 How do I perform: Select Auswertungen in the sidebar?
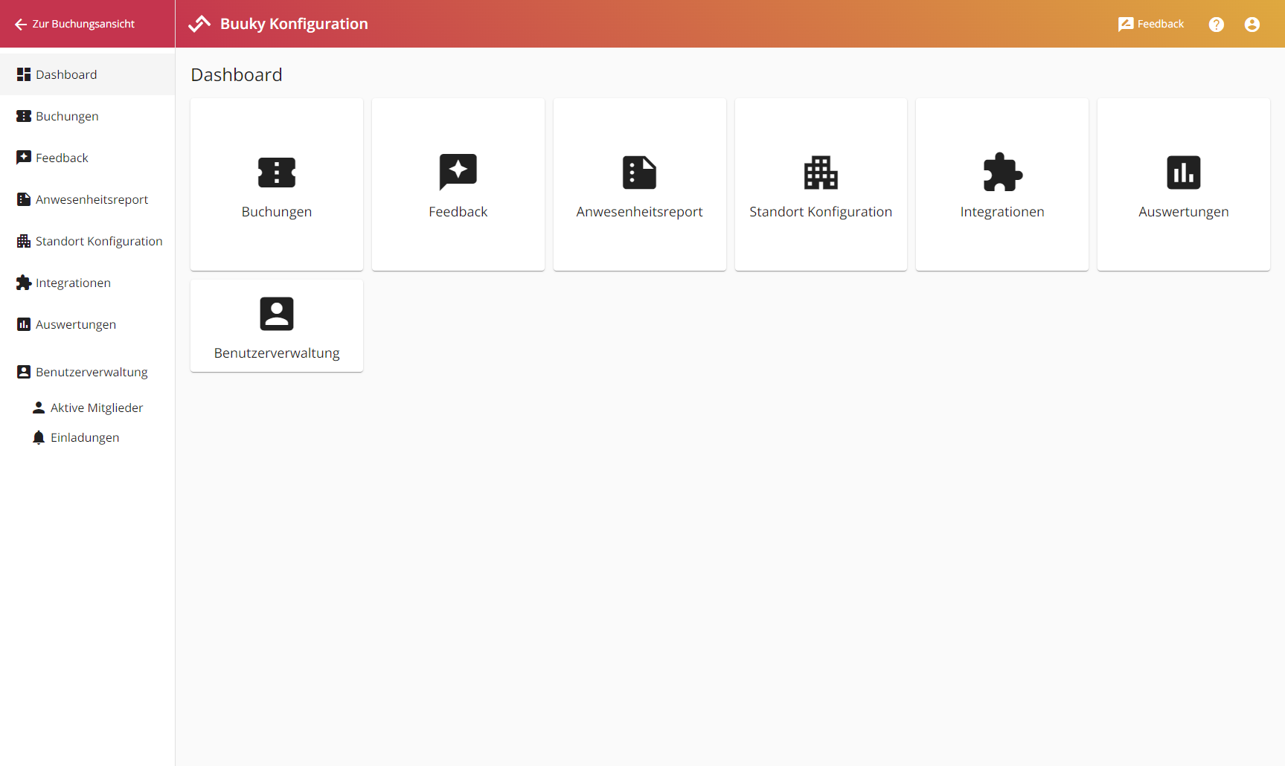click(75, 324)
